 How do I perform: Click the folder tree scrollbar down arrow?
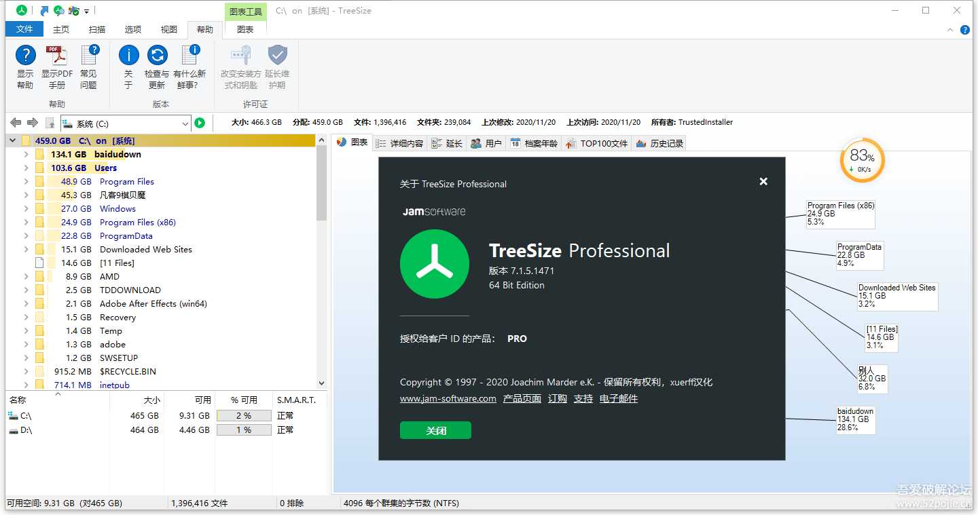coord(322,383)
